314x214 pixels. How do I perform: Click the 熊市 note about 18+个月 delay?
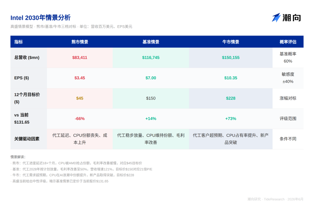tap(76, 163)
